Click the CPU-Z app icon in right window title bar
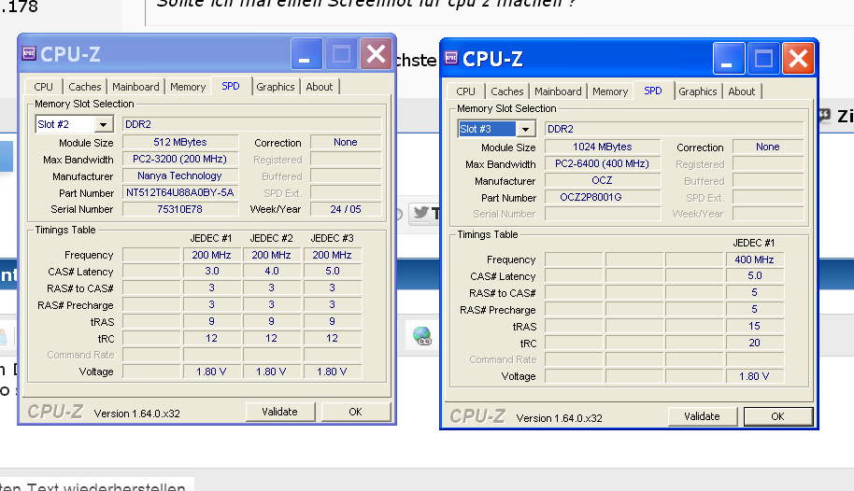This screenshot has width=854, height=491. click(x=451, y=58)
